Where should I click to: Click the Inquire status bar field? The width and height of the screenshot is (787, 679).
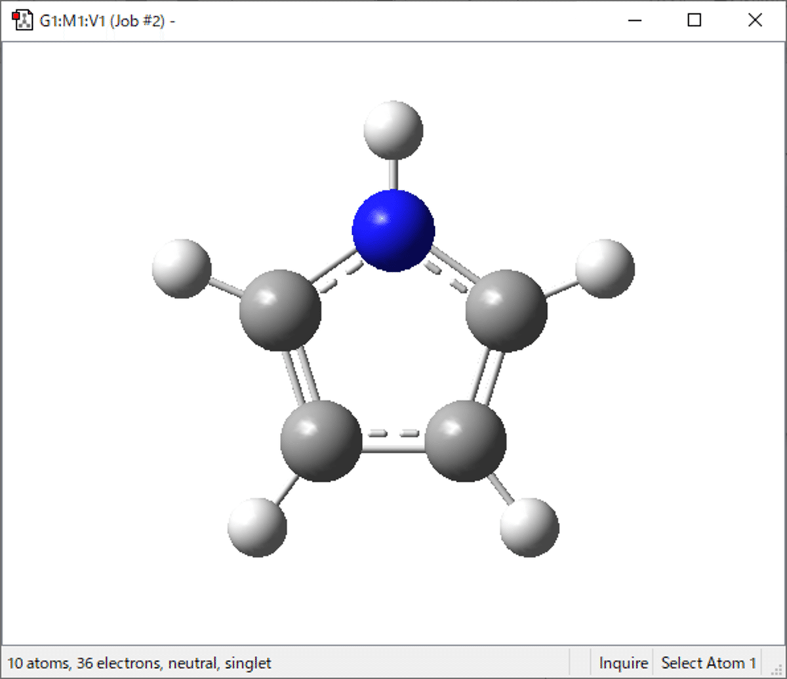tap(623, 663)
